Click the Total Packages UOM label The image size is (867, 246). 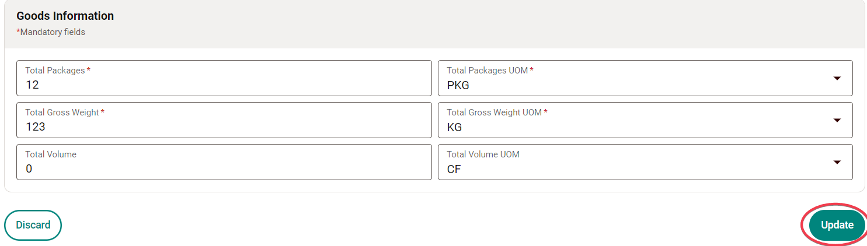point(487,71)
